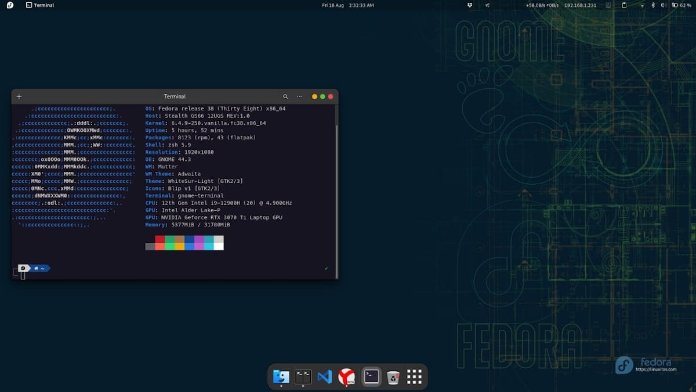Launch the split terminal app in dock

point(303,376)
